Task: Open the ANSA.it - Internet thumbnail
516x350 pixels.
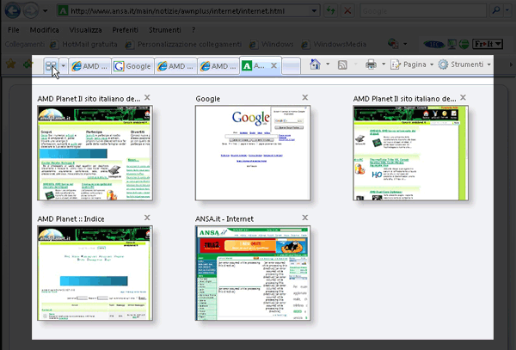Action: click(x=253, y=273)
